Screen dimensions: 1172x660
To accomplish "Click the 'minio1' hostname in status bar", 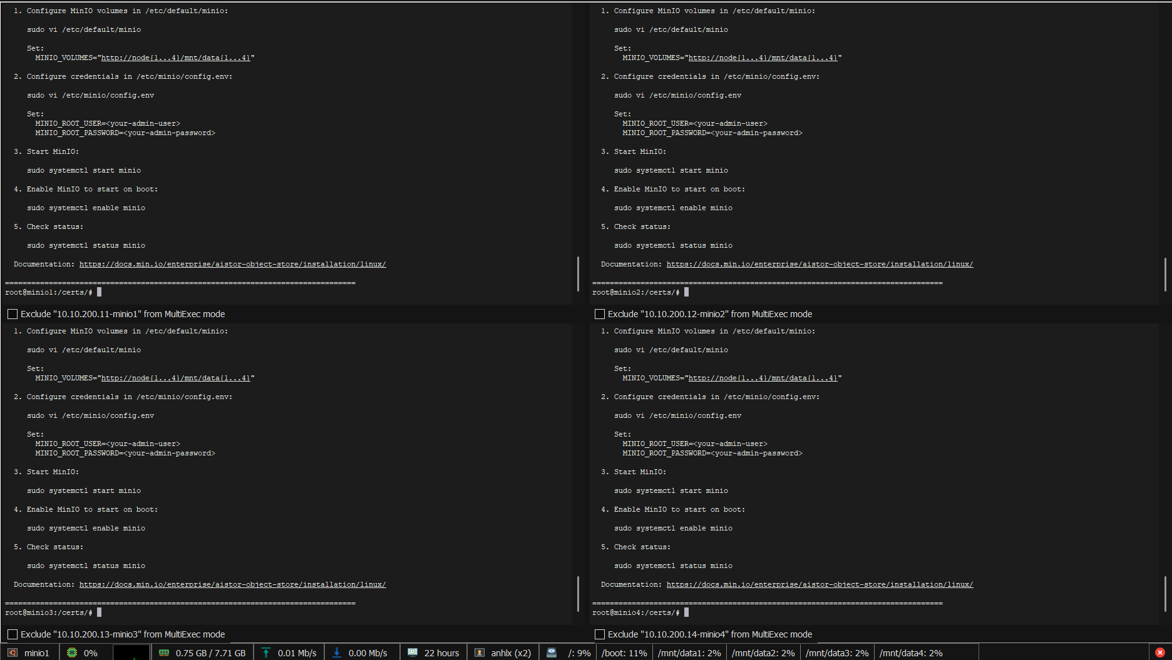I will click(x=36, y=653).
